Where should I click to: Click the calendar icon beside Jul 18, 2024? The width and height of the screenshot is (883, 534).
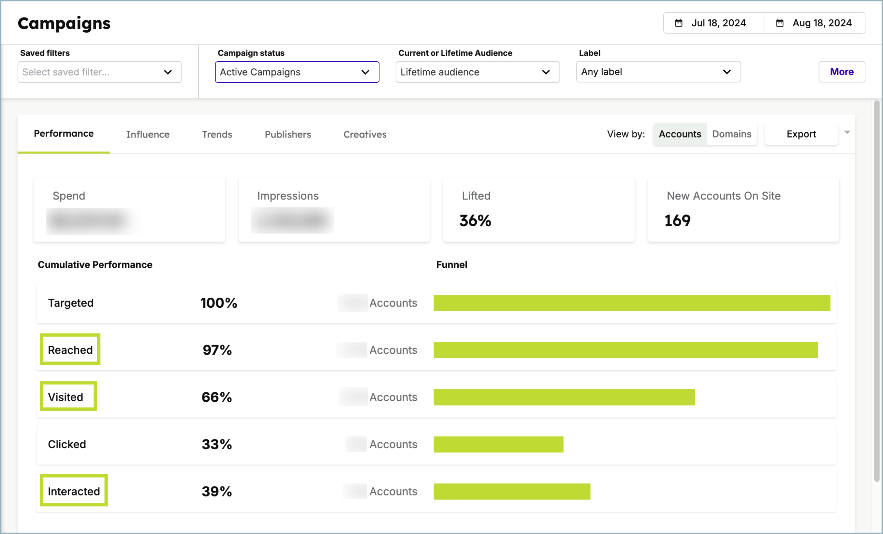(679, 22)
